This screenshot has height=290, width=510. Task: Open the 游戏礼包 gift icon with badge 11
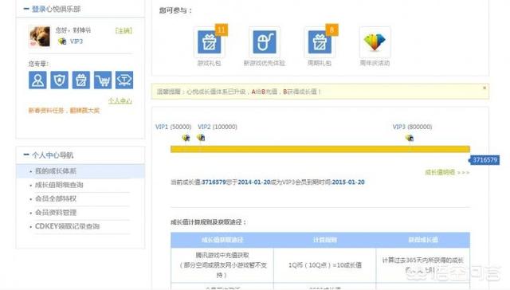[209, 41]
